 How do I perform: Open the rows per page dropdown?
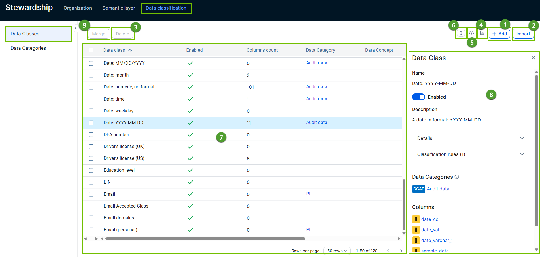pos(337,251)
